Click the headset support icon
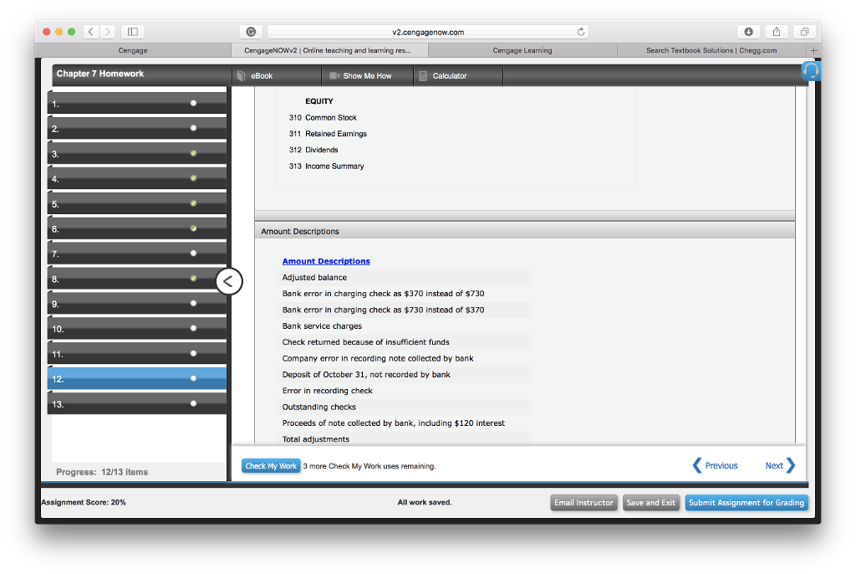The image size is (856, 574). [811, 71]
